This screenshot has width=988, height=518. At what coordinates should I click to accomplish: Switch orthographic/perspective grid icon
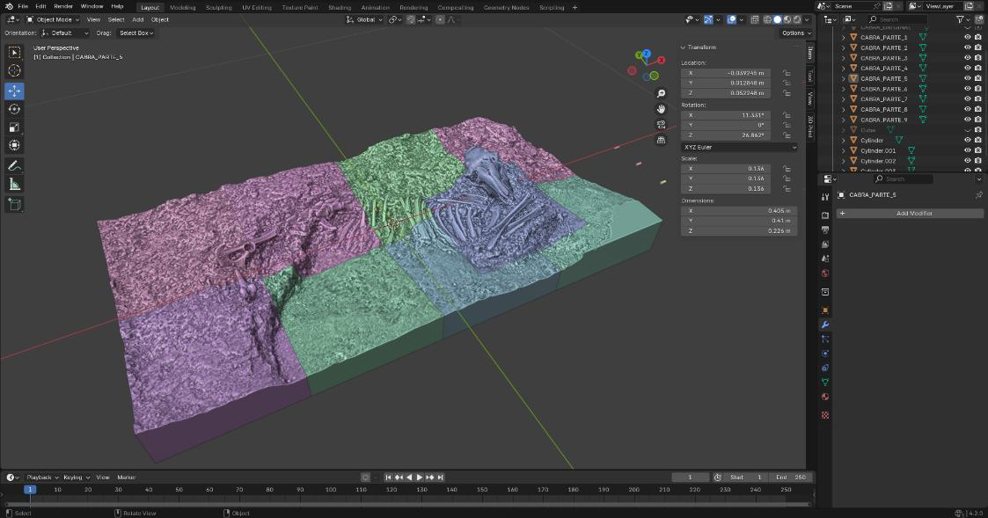[661, 140]
